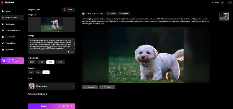This screenshot has width=233, height=109.
Task: Click the Video Effects wand icon
Action: click(x=3, y=43)
